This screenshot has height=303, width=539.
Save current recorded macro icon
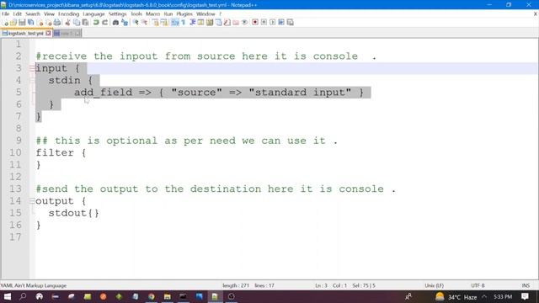click(290, 23)
